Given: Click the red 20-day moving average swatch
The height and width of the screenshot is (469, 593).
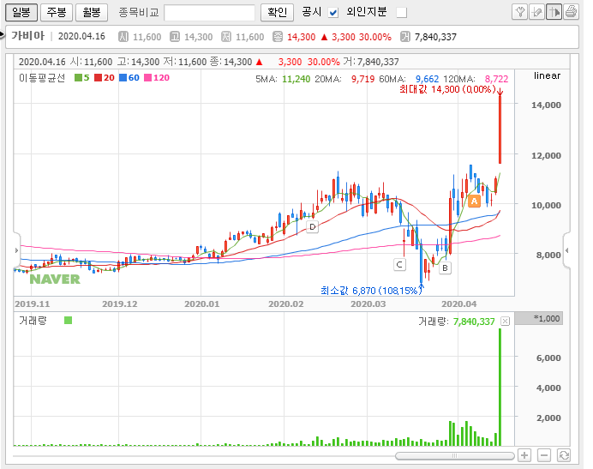Looking at the screenshot, I should pyautogui.click(x=99, y=78).
